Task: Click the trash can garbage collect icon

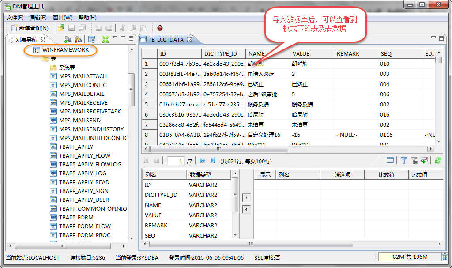Action: pyautogui.click(x=445, y=257)
